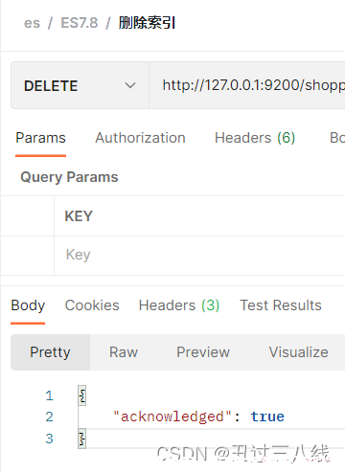Screen dimensions: 345x473
Task: Collapse JSON at opening brace line 1
Action: [x=82, y=395]
